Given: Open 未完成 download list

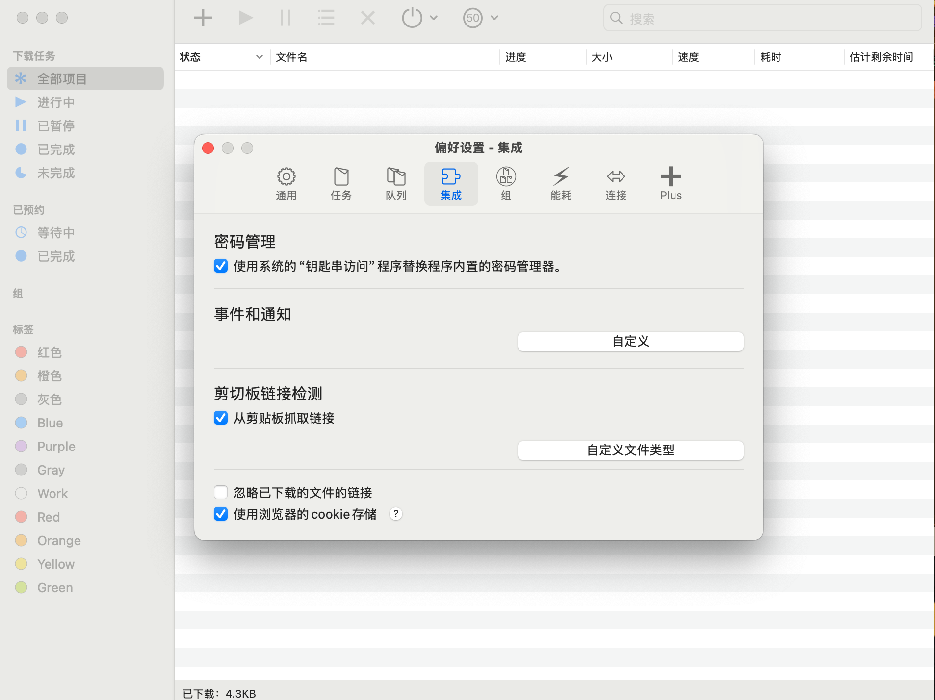Looking at the screenshot, I should 56,173.
